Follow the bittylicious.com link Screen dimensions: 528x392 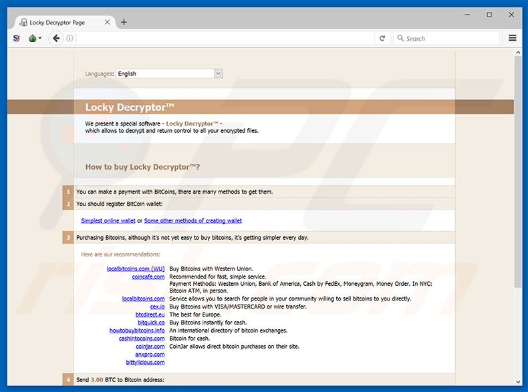(x=145, y=363)
